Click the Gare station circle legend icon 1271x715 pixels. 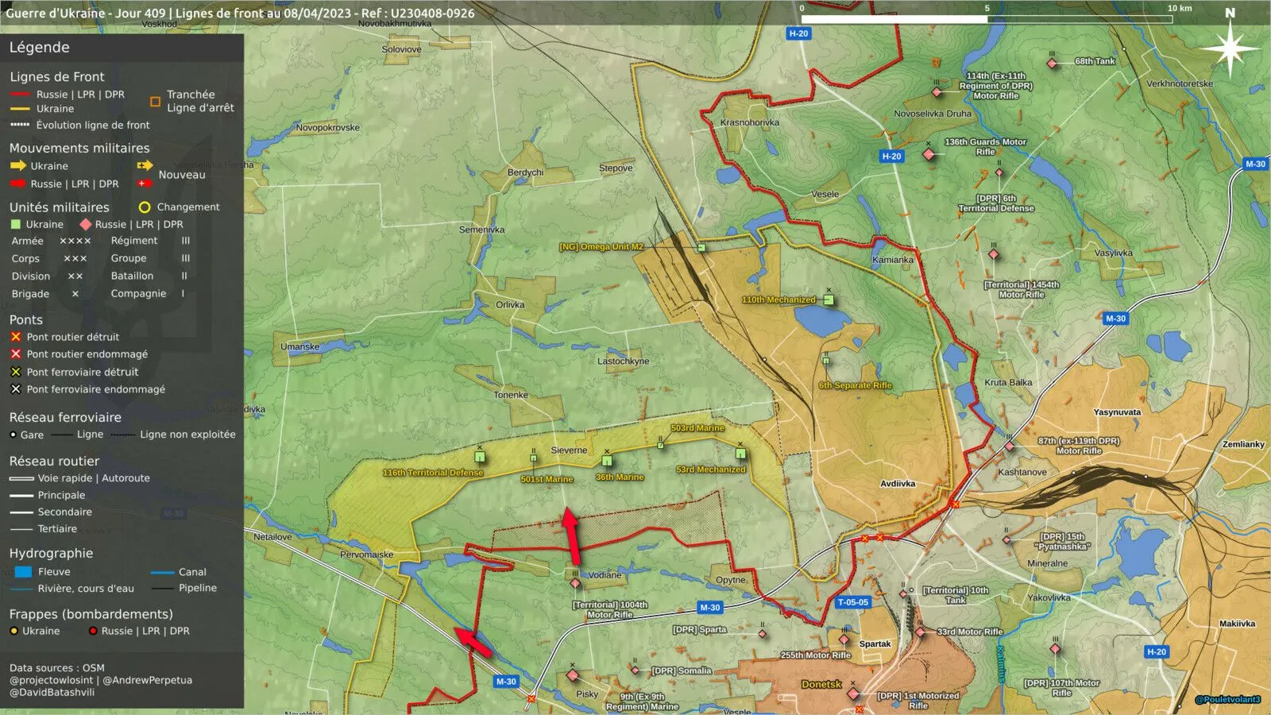tap(13, 435)
